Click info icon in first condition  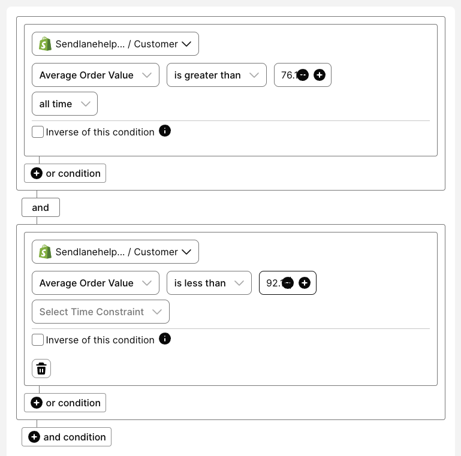pos(165,131)
